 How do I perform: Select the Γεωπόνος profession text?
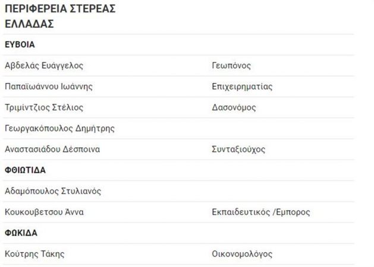(x=231, y=66)
